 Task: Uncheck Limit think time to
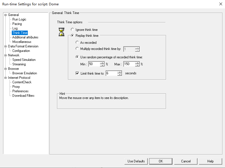coord(77,73)
